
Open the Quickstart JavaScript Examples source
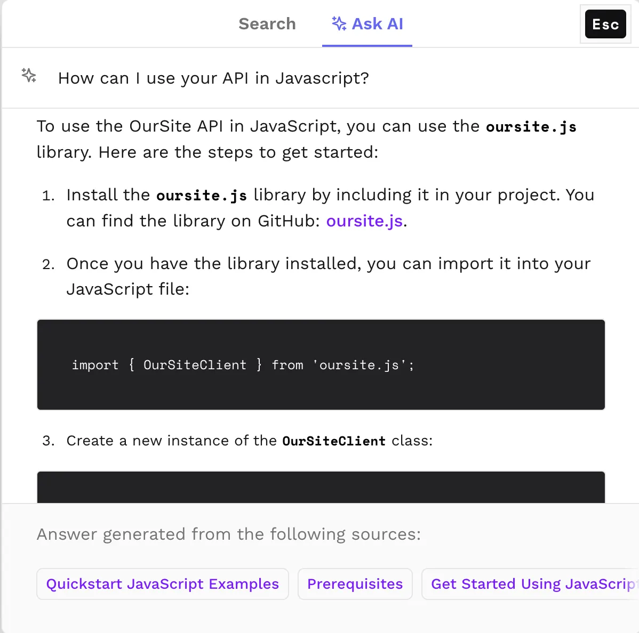click(x=163, y=584)
